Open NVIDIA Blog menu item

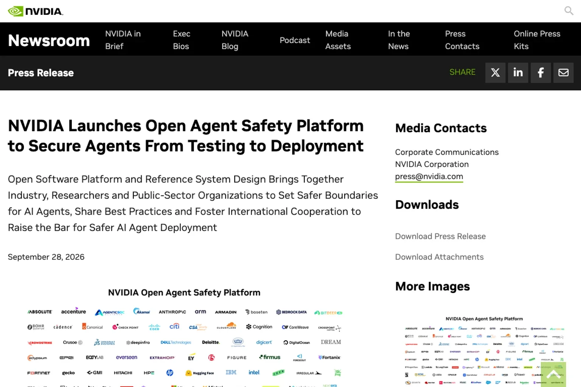[235, 40]
